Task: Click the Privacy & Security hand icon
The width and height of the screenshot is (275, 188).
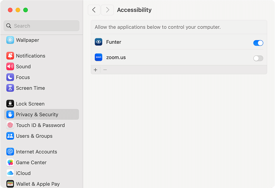Action: click(x=10, y=114)
